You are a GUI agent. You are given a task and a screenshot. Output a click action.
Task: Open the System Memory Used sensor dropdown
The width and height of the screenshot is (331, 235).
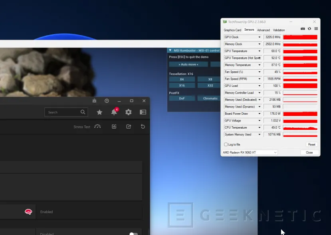260,135
